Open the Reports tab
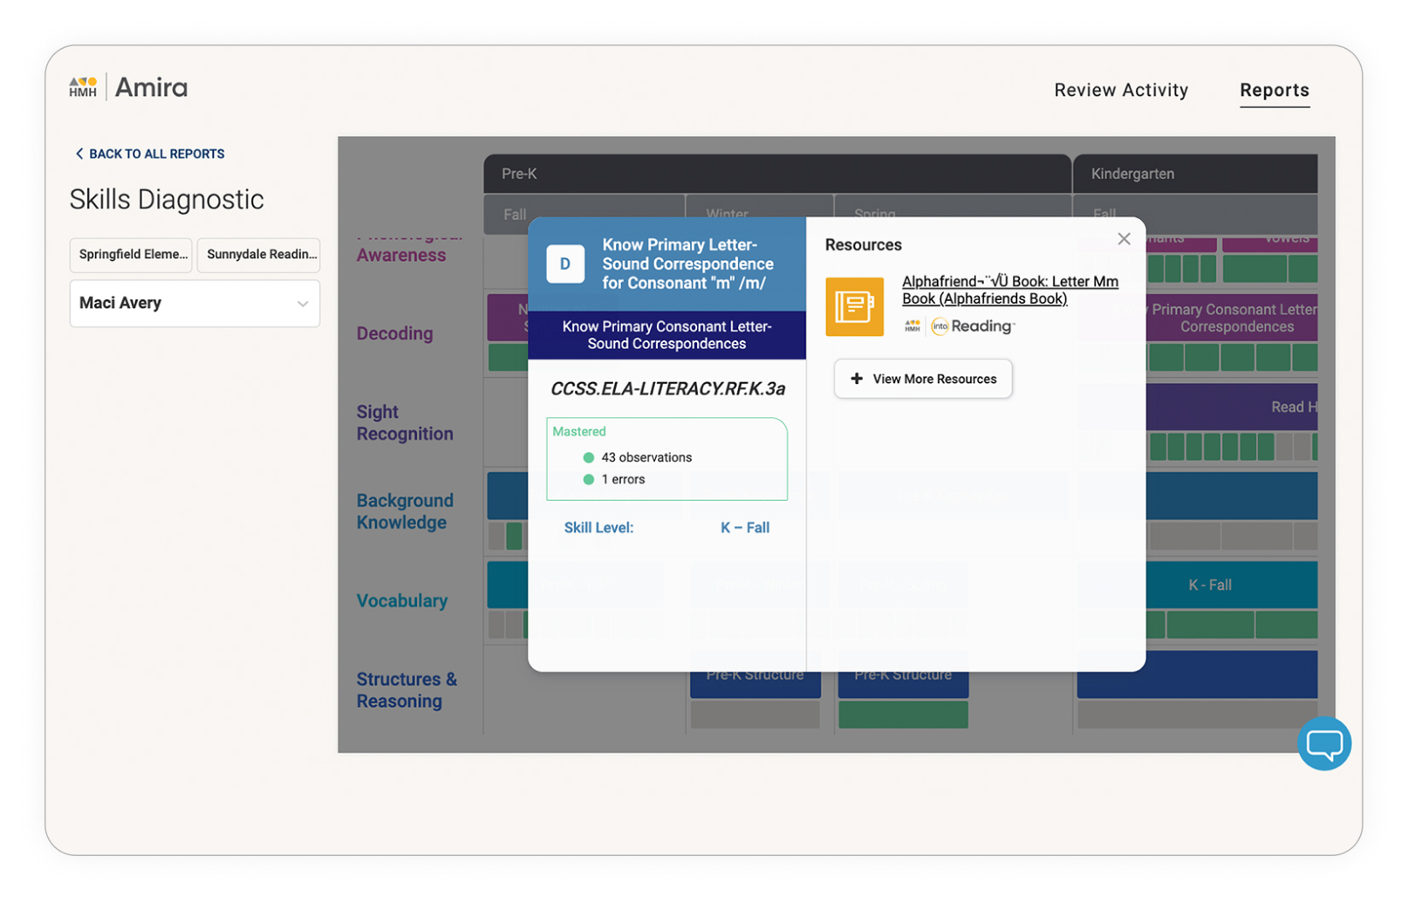Image resolution: width=1408 pixels, height=911 pixels. point(1275,90)
